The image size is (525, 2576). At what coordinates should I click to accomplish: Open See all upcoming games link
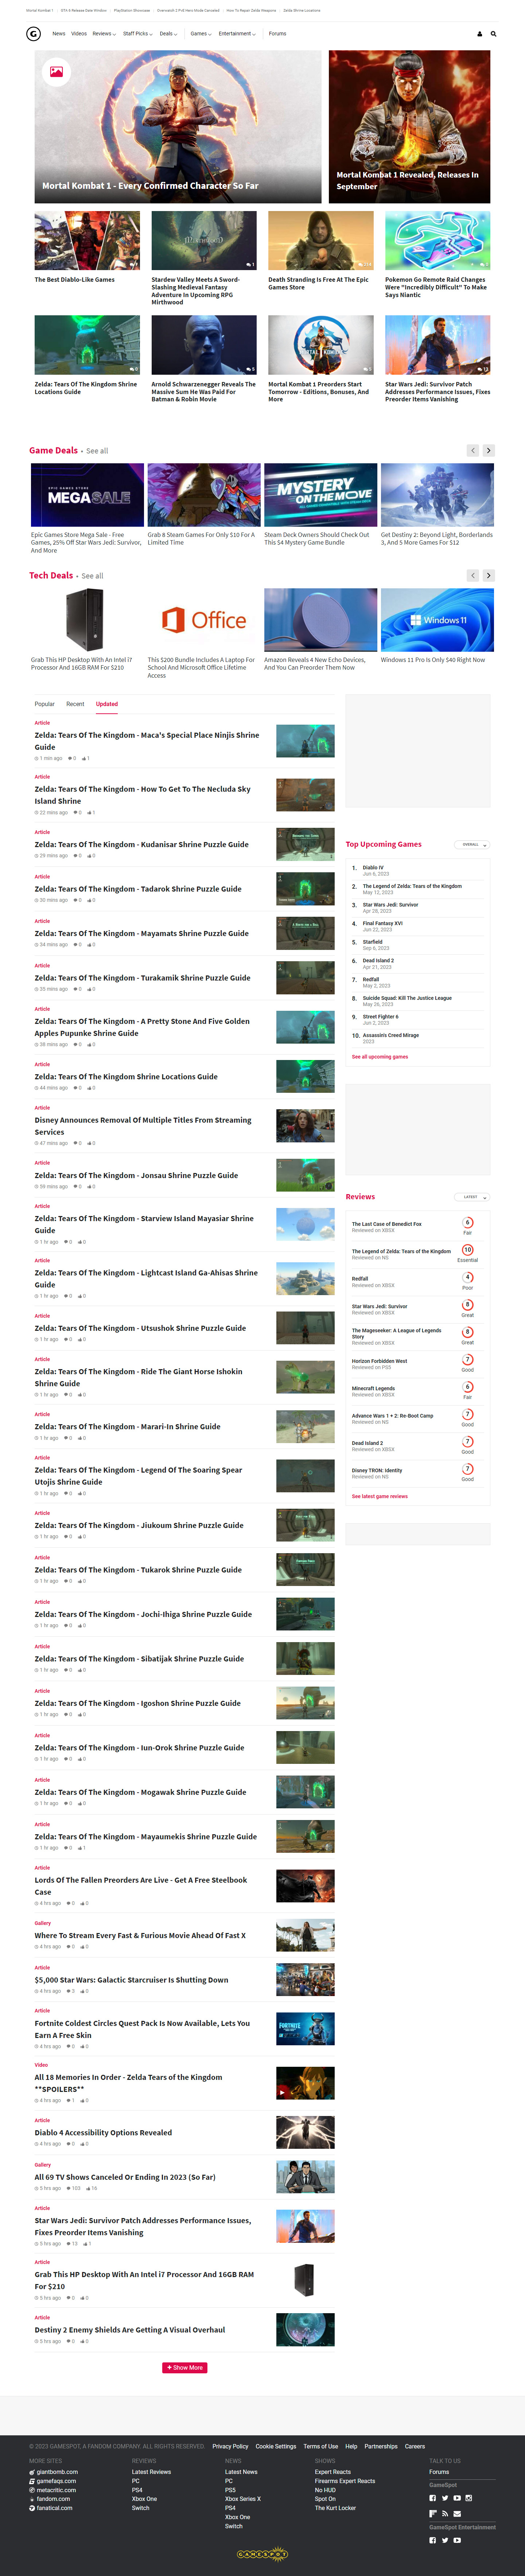pyautogui.click(x=380, y=1057)
